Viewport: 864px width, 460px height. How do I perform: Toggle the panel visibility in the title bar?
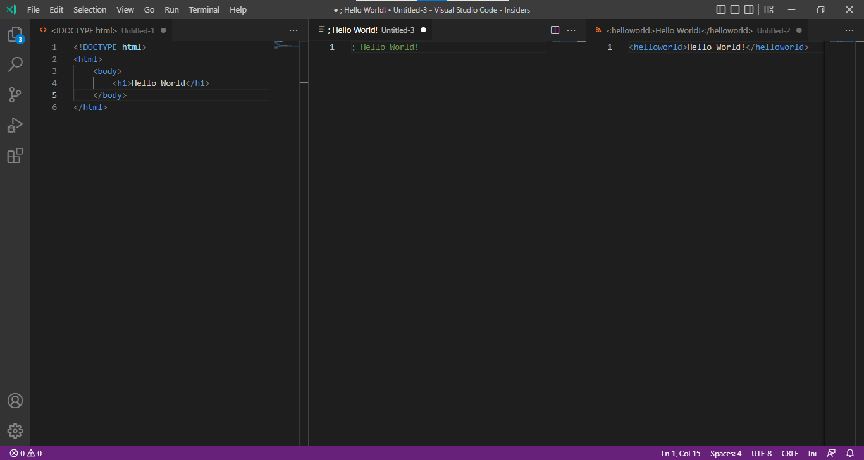(x=734, y=9)
